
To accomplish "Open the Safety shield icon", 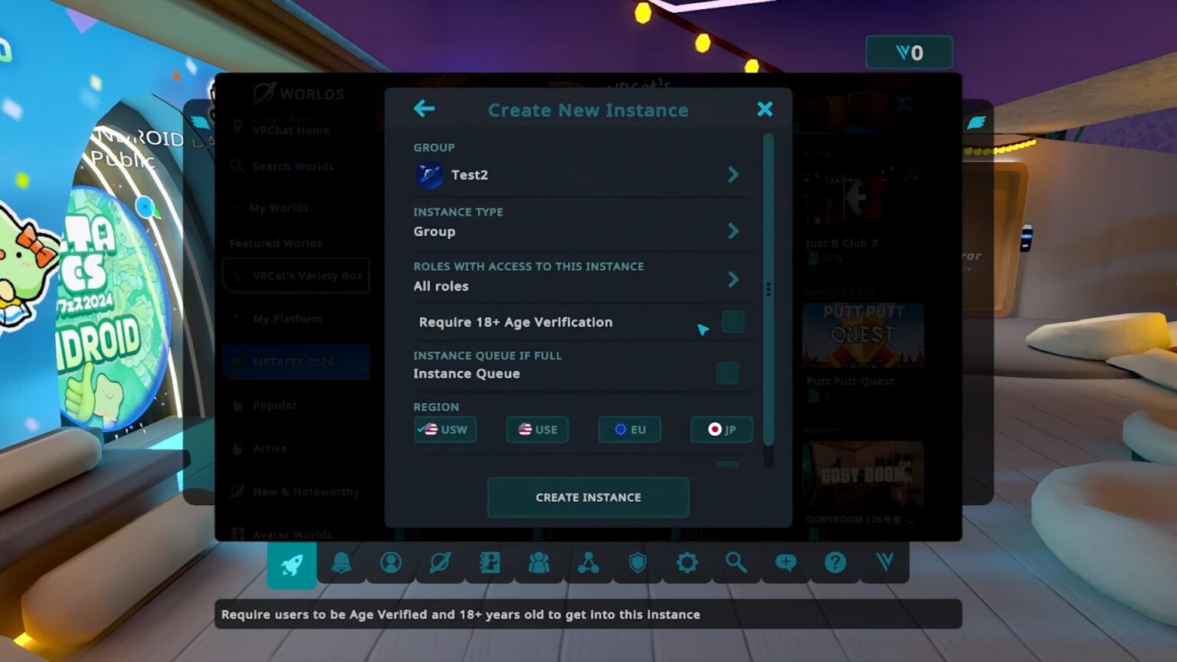I will pyautogui.click(x=638, y=563).
